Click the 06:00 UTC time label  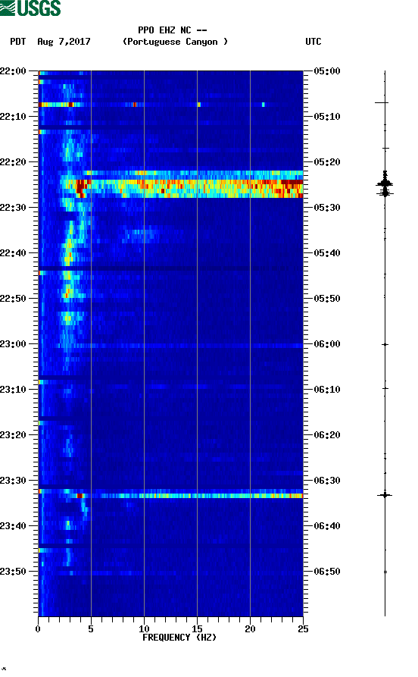[x=327, y=344]
